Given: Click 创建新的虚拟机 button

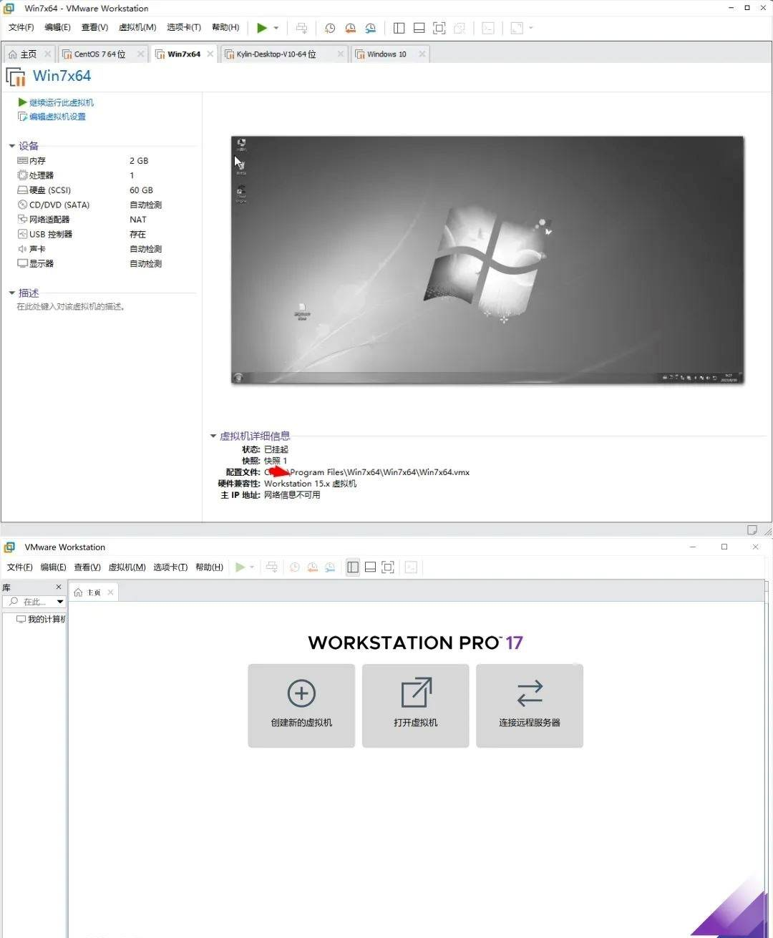Looking at the screenshot, I should point(301,706).
